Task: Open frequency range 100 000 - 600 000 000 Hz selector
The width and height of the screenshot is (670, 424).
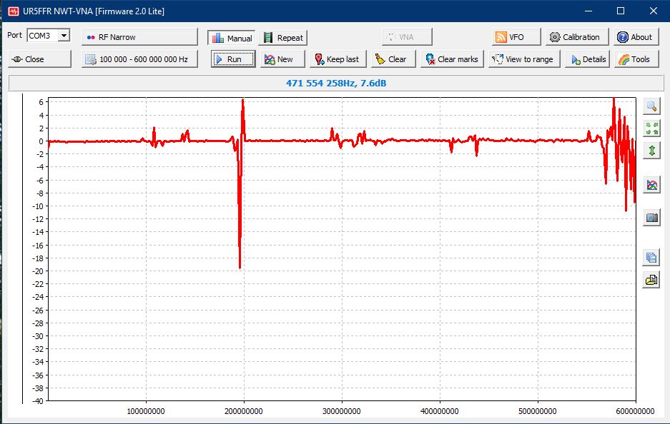Action: click(x=139, y=59)
